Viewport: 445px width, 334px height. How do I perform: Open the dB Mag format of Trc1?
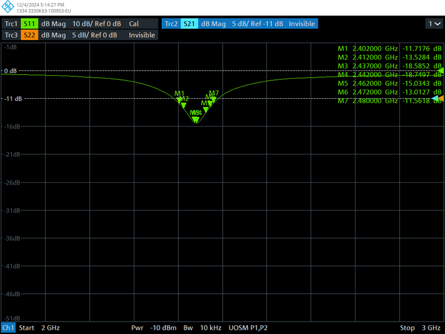pos(53,24)
